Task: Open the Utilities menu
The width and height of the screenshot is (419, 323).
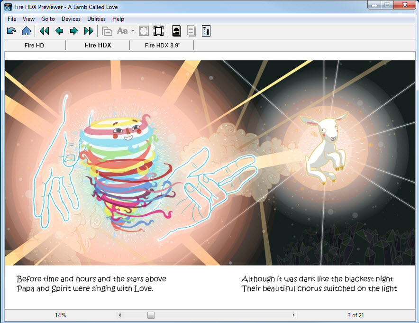Action: (x=97, y=19)
